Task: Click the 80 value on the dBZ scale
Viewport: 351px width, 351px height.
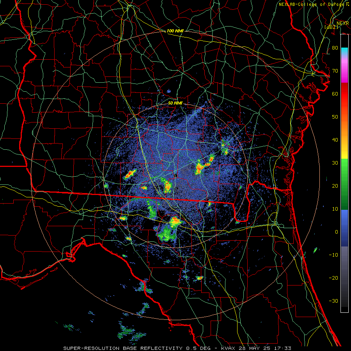Action: tap(335, 48)
